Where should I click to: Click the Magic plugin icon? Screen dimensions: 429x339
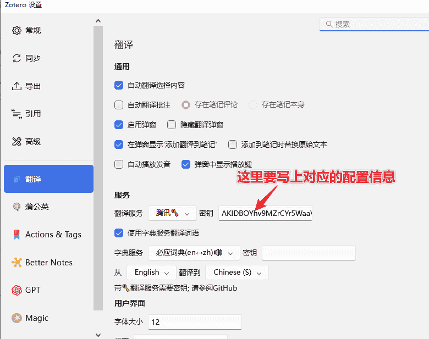(16, 318)
